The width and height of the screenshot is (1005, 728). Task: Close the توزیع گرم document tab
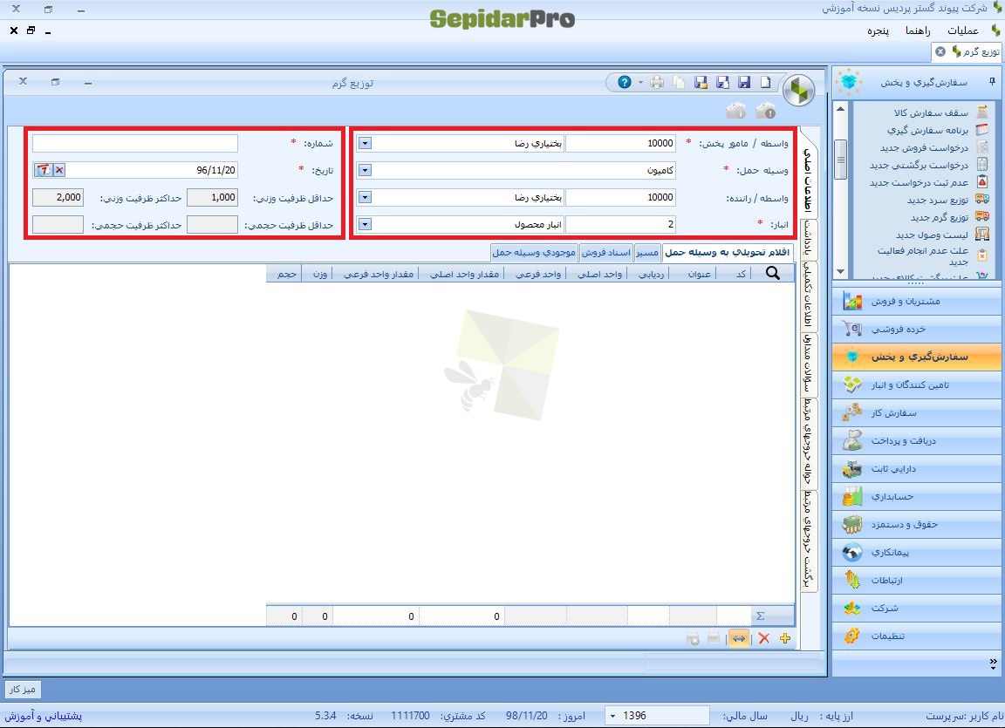coord(940,51)
